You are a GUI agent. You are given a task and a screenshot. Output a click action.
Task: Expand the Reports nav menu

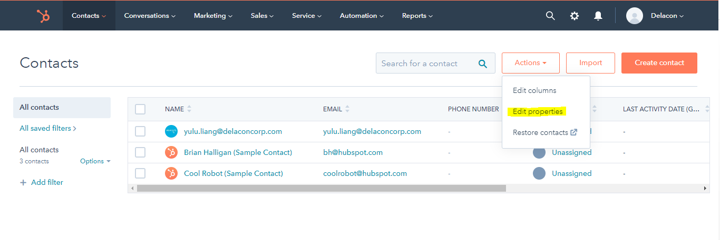point(417,16)
